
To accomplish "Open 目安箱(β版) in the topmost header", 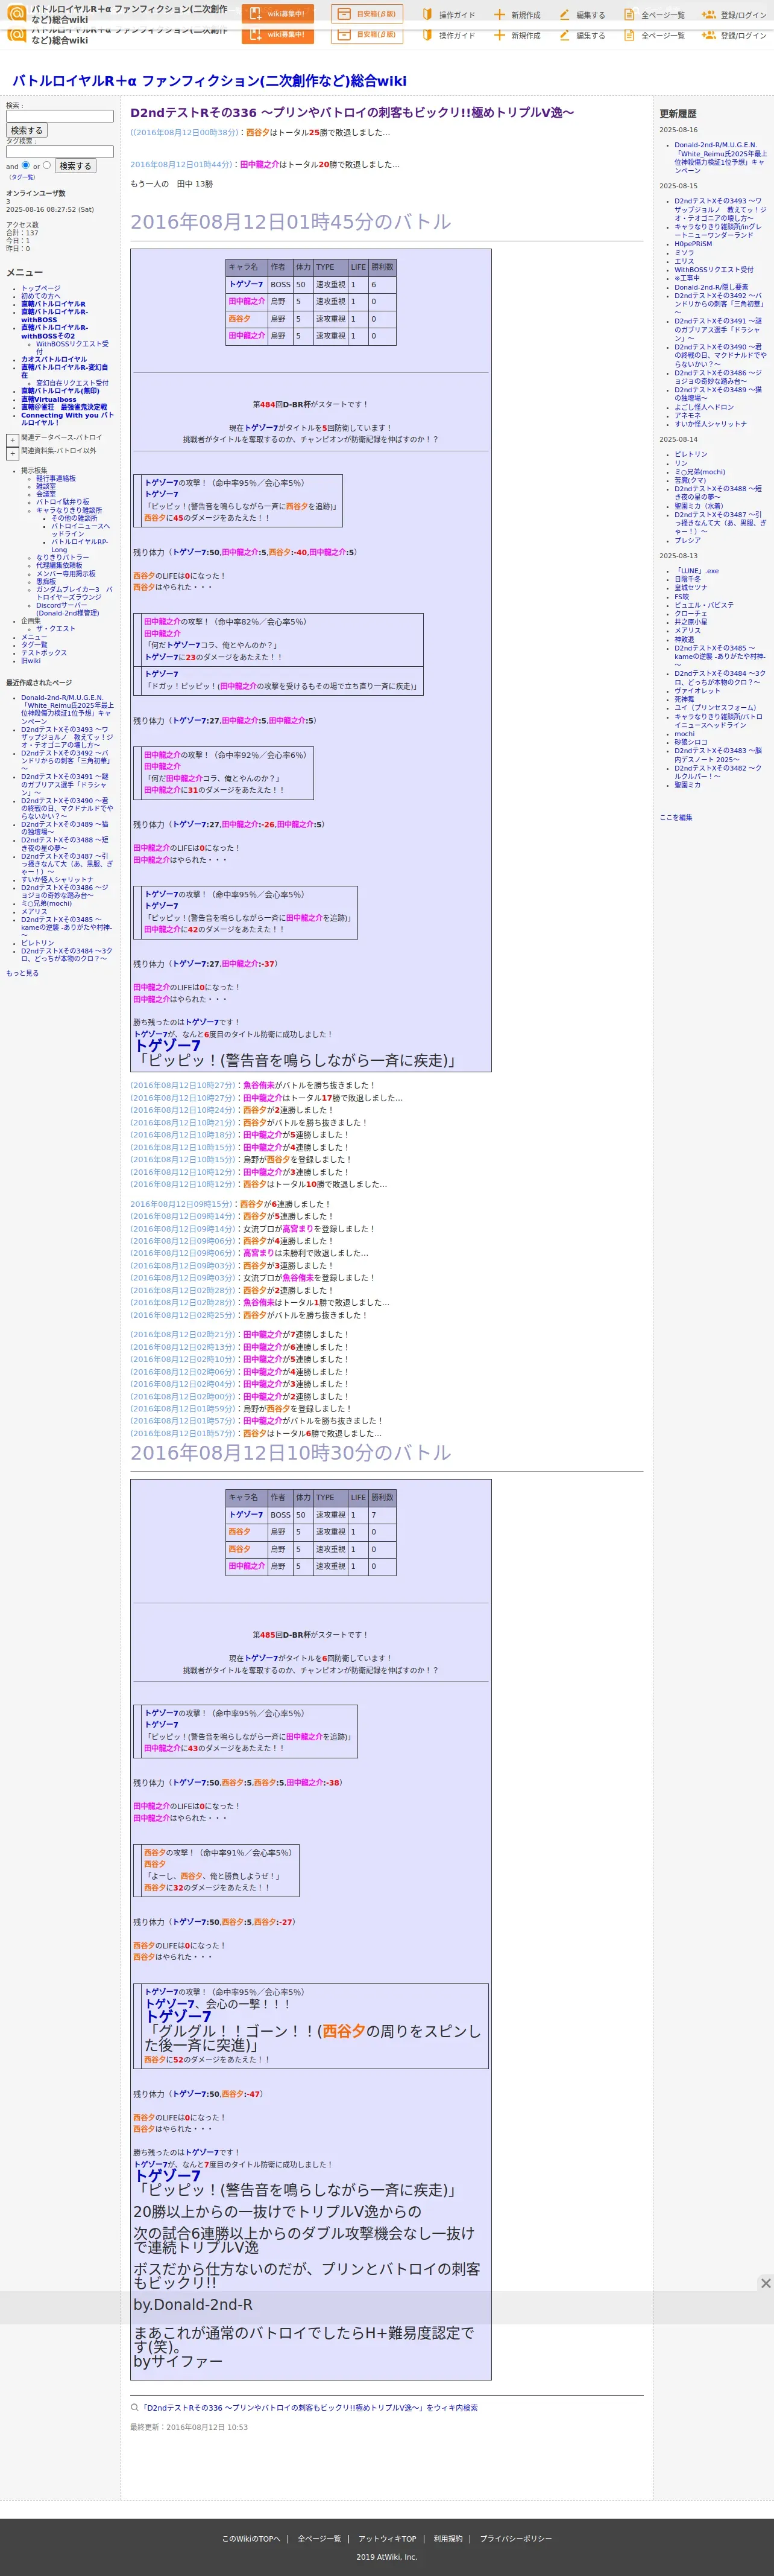I will [367, 14].
